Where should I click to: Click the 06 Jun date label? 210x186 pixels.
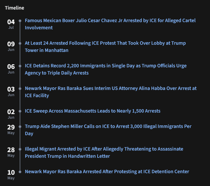click(11, 68)
